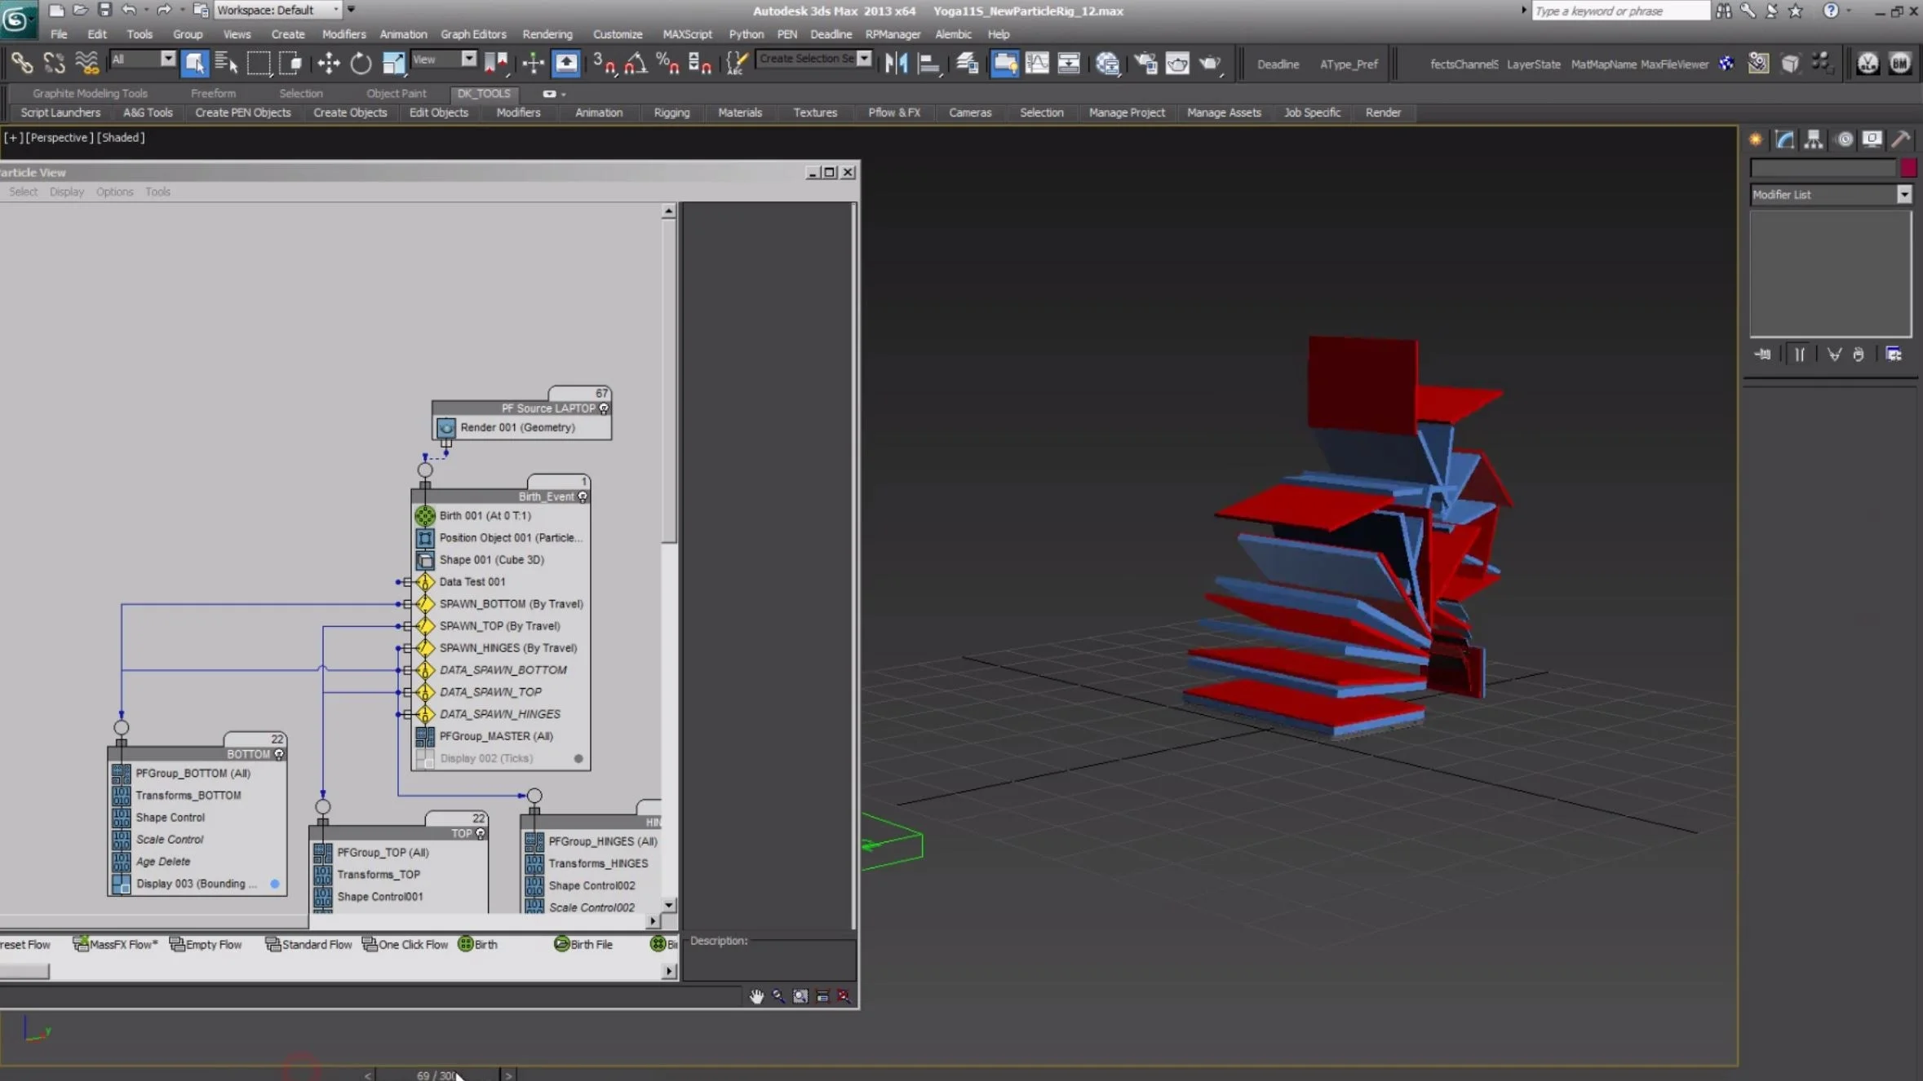Viewport: 1923px width, 1081px height.
Task: Click the Pflow & FX button
Action: [x=893, y=113]
